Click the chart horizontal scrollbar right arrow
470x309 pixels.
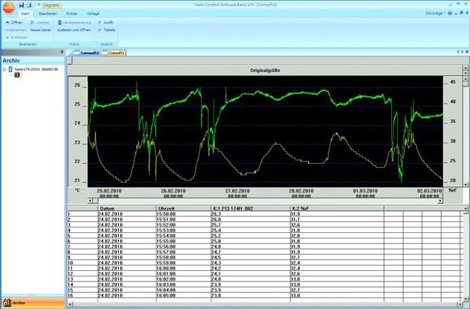click(440, 200)
